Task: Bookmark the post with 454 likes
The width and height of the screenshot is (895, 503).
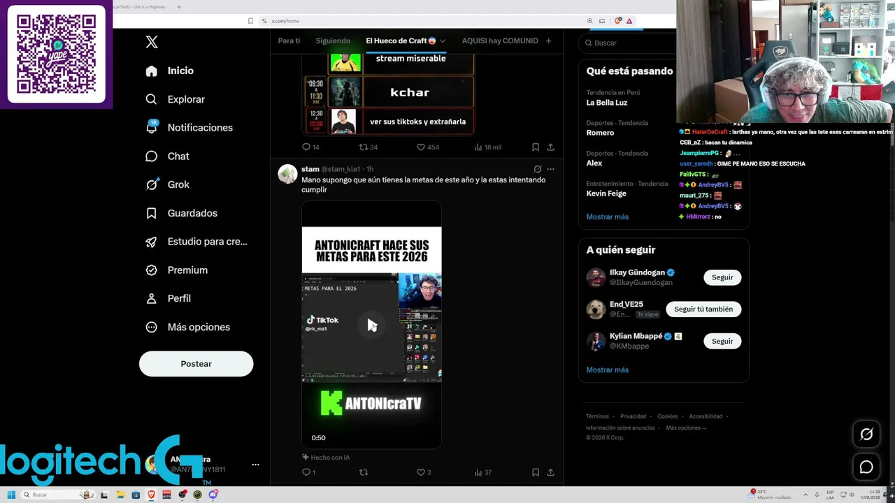Action: coord(536,147)
